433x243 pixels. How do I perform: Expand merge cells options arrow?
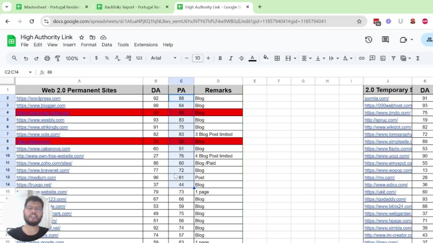coord(295,58)
